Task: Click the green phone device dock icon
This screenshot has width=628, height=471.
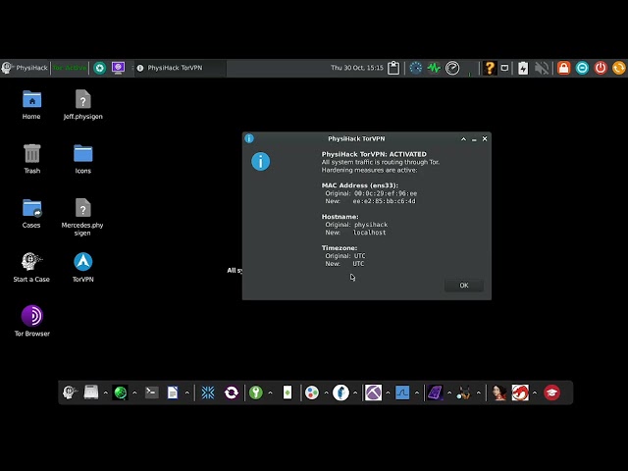Action: [288, 392]
